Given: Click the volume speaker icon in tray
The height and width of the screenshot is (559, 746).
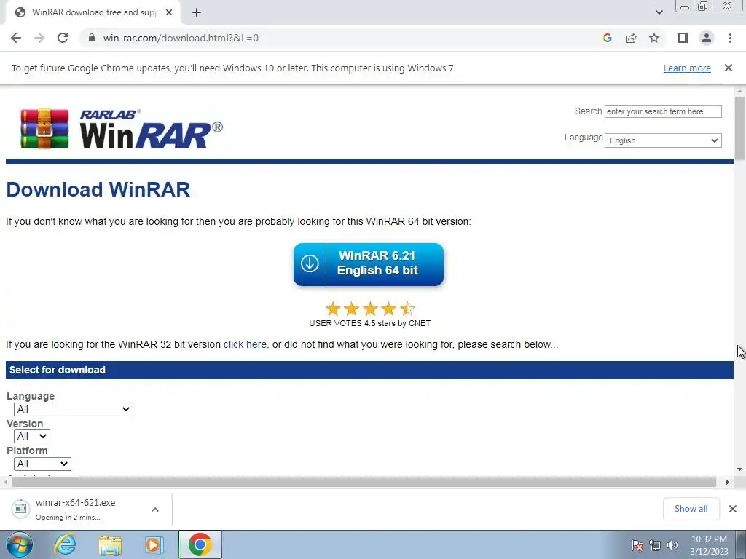Looking at the screenshot, I should [672, 545].
